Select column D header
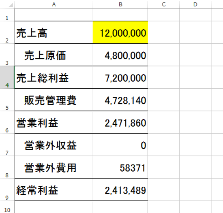223x213 pixels. [x=195, y=4]
